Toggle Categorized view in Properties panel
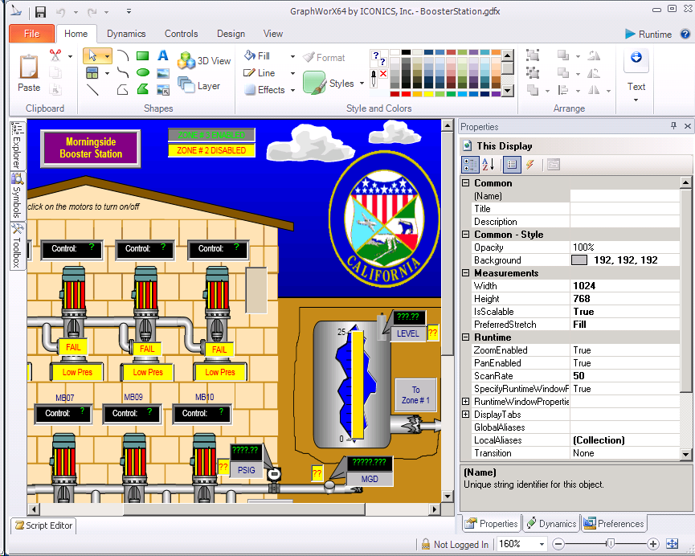 coord(471,165)
